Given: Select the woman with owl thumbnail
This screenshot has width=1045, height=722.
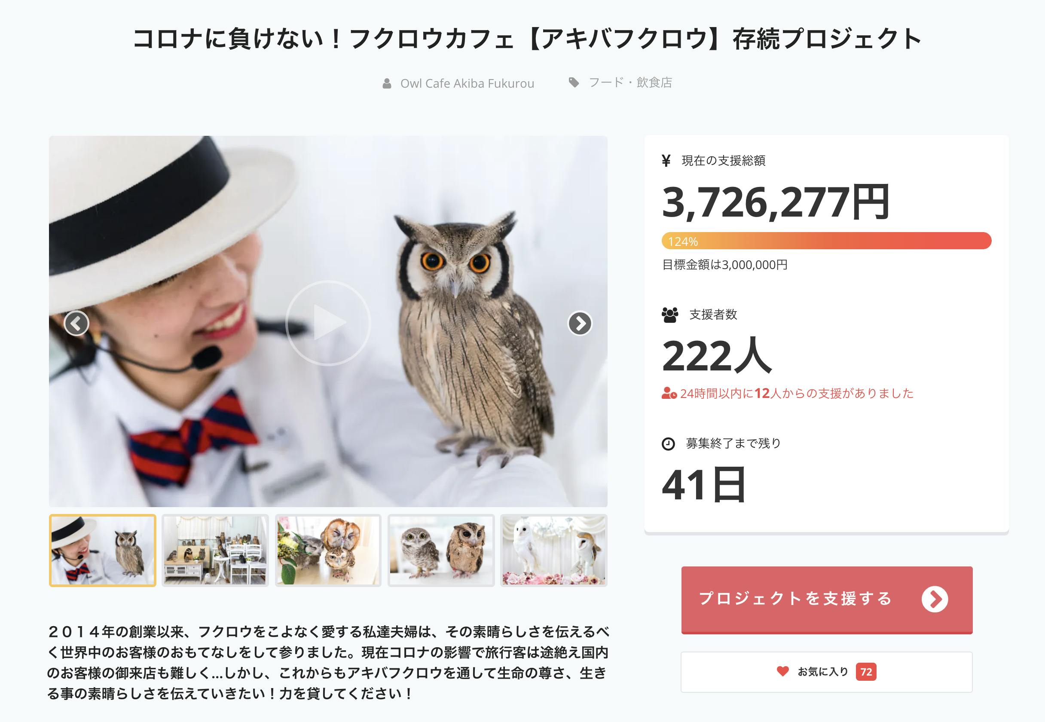Looking at the screenshot, I should pyautogui.click(x=103, y=550).
